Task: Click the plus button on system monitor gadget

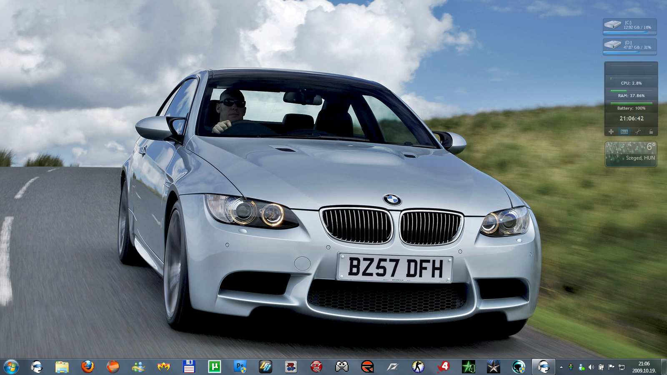Action: (x=611, y=132)
